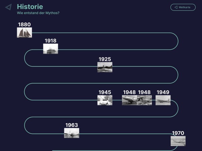Click the 1970 year label

[178, 133]
